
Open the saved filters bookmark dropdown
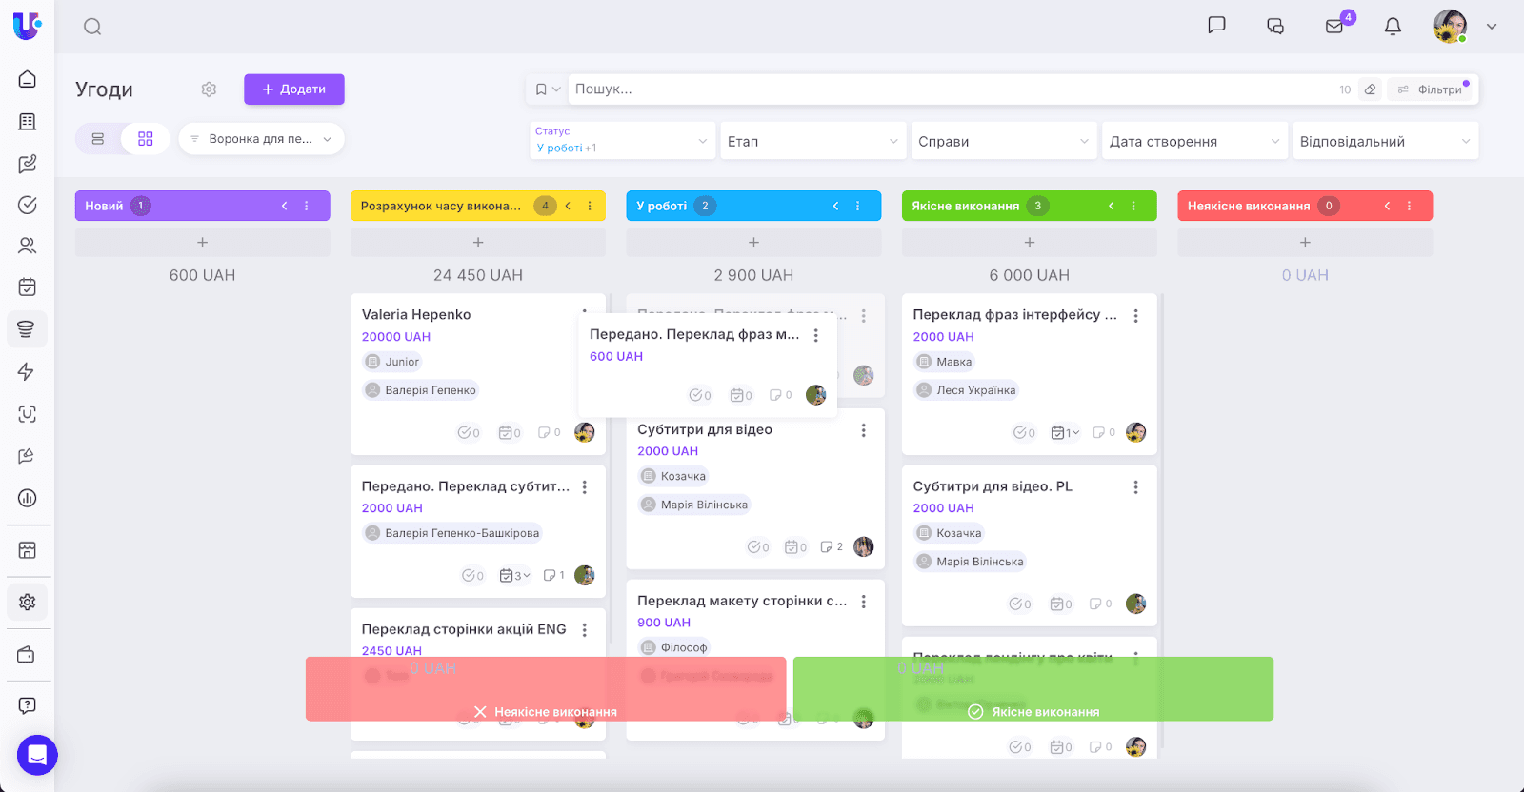[547, 89]
